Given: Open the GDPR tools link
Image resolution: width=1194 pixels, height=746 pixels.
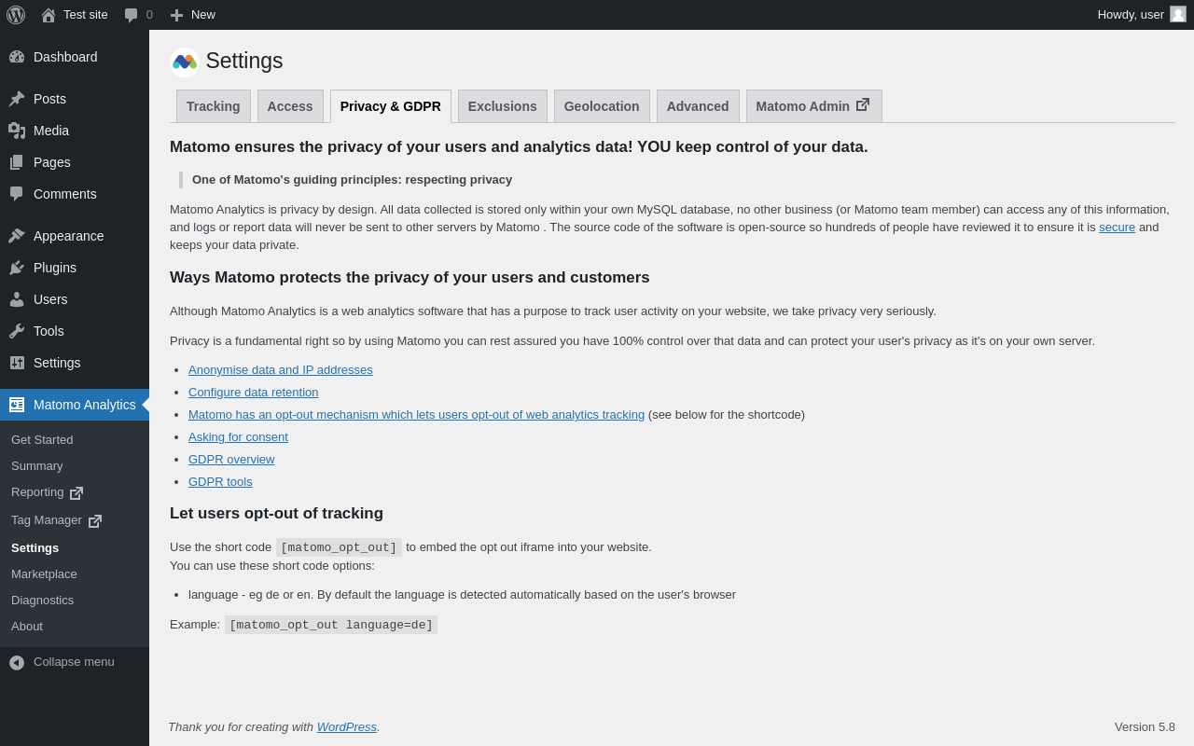Looking at the screenshot, I should coord(220,481).
